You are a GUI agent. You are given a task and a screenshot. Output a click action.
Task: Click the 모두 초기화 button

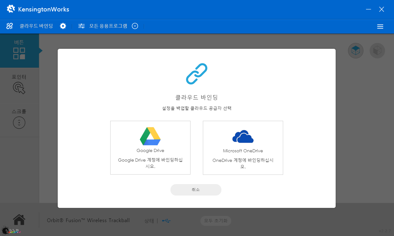216,221
